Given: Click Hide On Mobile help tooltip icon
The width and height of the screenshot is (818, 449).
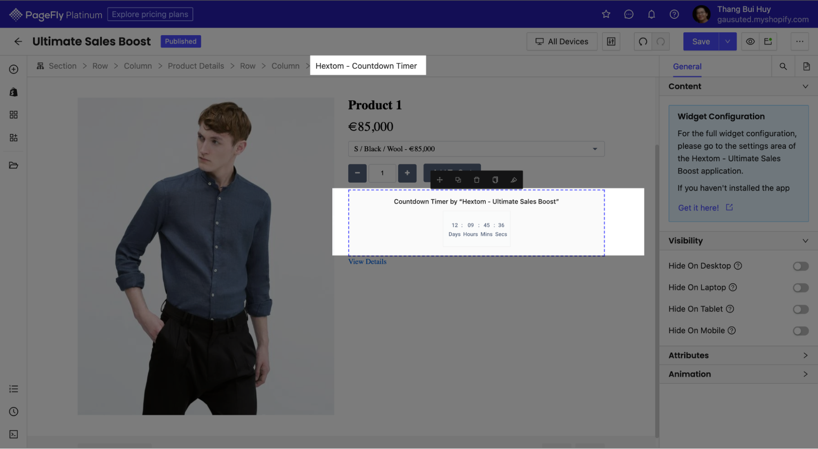Looking at the screenshot, I should (732, 330).
